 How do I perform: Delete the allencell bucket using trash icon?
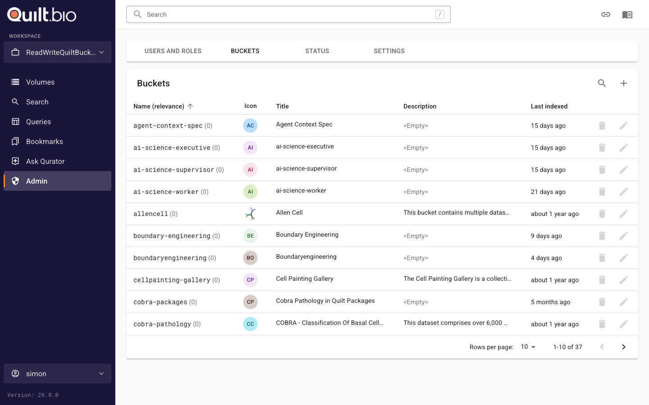tap(602, 214)
